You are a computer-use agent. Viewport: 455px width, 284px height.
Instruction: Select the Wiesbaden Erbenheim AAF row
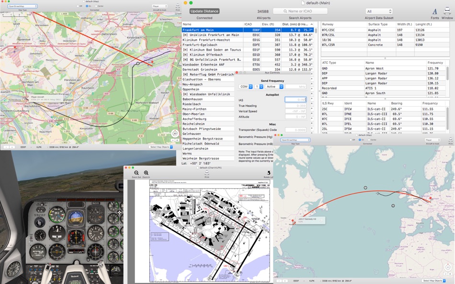(248, 65)
